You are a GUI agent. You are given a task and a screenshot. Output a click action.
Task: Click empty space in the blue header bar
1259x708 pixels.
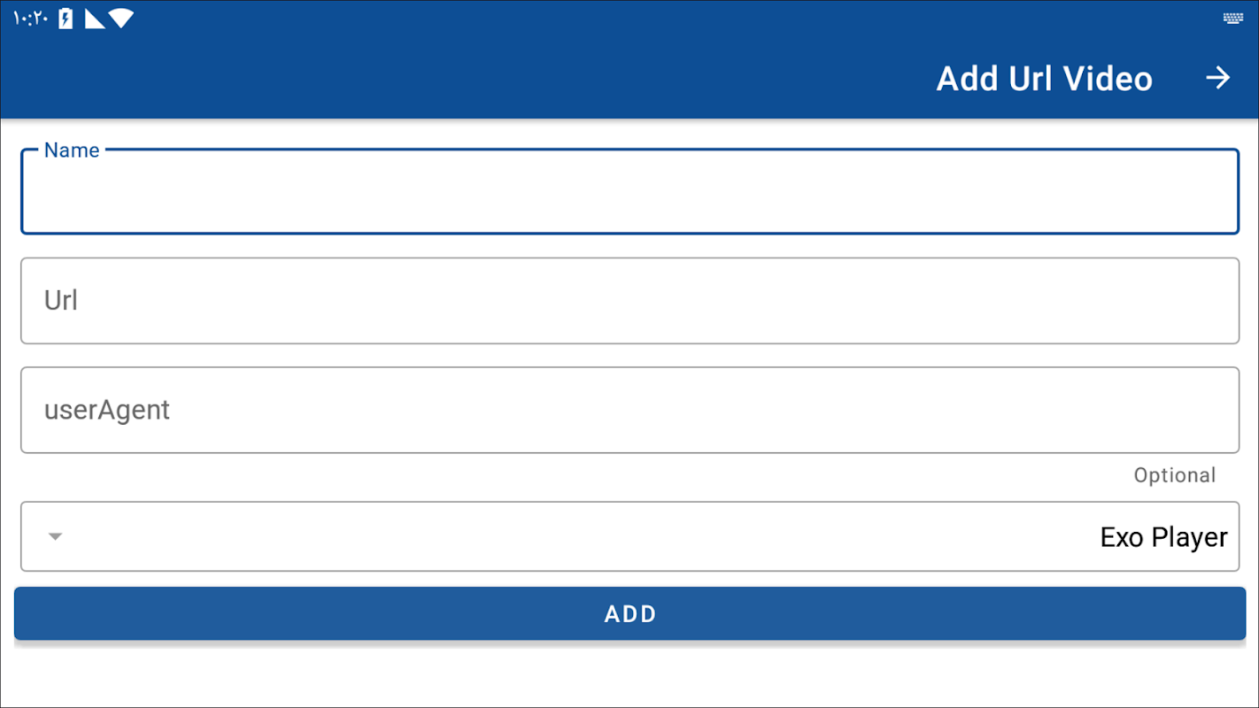[443, 79]
